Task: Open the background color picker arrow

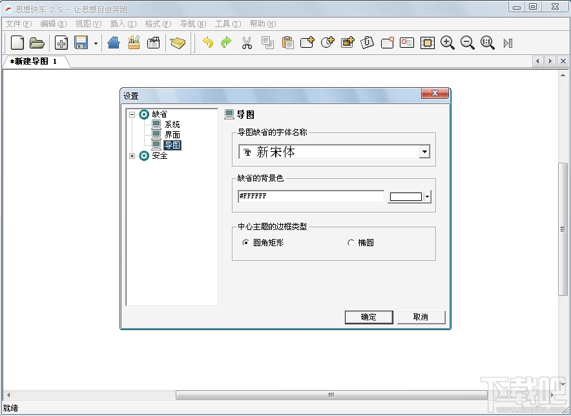Action: coord(427,197)
